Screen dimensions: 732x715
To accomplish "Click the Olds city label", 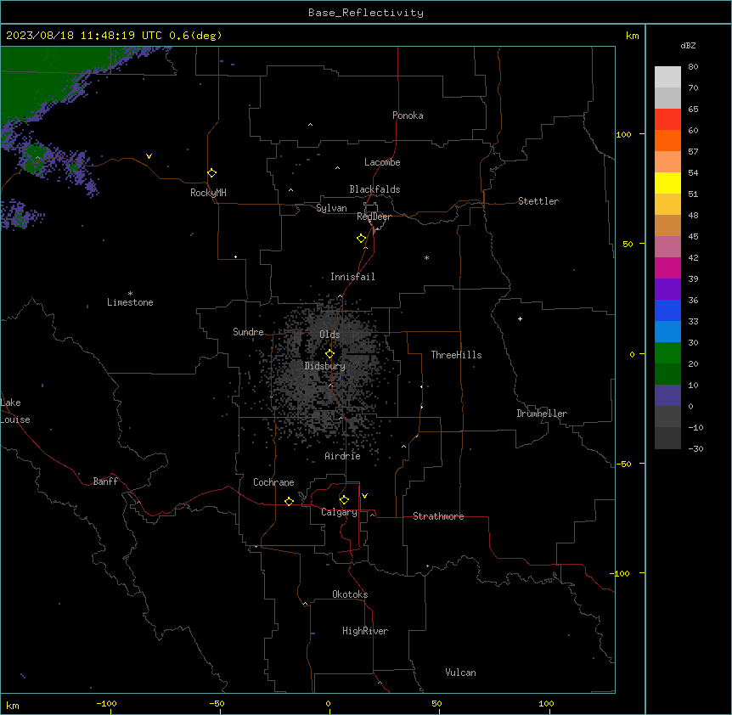I will [329, 335].
